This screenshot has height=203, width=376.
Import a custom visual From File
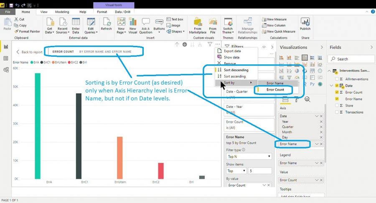(x=213, y=25)
